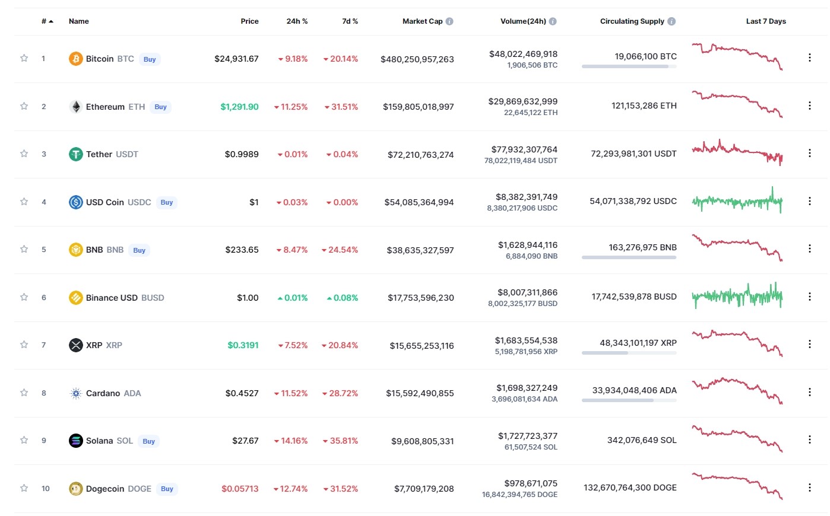830x516 pixels.
Task: Click the USD Coin logo icon
Action: tap(76, 202)
